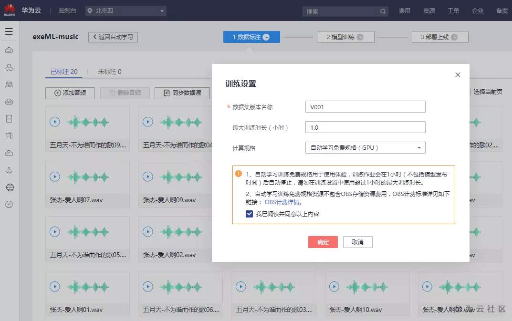Screen dimensions: 512x321
Task: Click the 最大训练时长 input field
Action: 366,127
